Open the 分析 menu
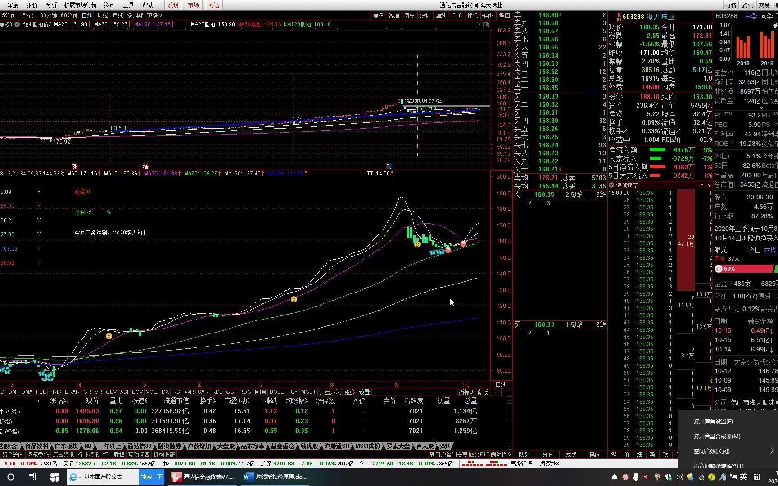The height and width of the screenshot is (486, 778). tap(51, 5)
